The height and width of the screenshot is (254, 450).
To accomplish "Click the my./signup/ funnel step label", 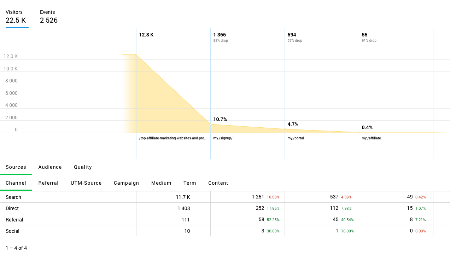I will 223,138.
